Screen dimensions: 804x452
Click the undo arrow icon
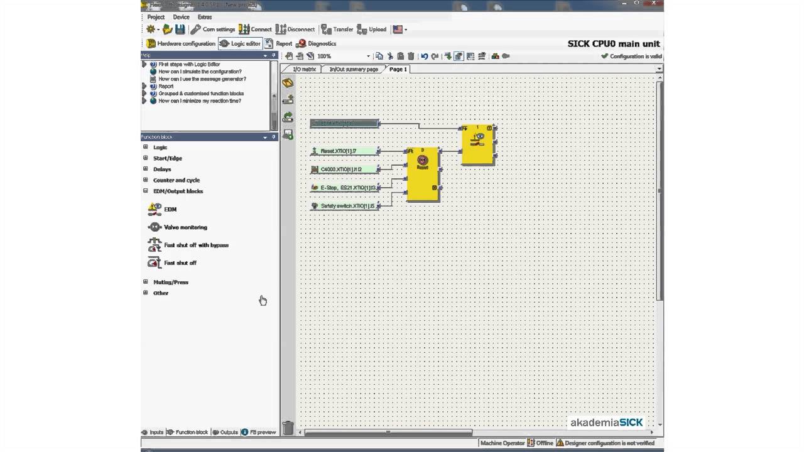click(425, 56)
